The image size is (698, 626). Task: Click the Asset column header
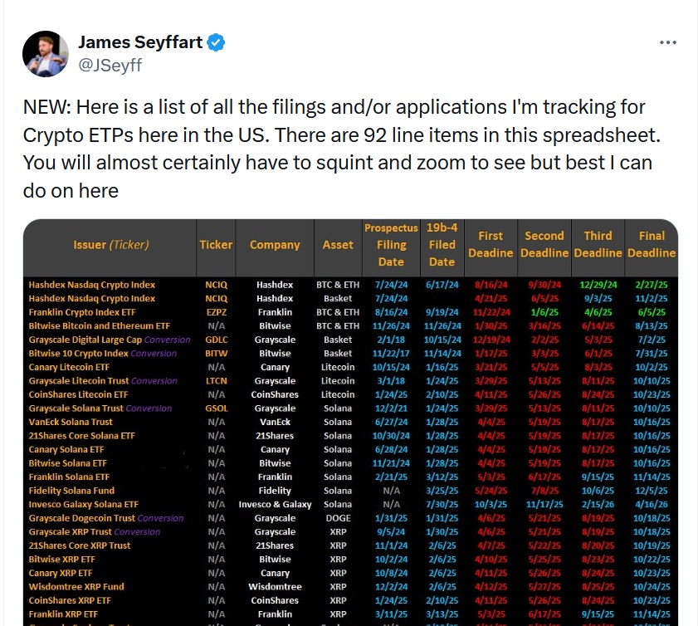[x=338, y=245]
